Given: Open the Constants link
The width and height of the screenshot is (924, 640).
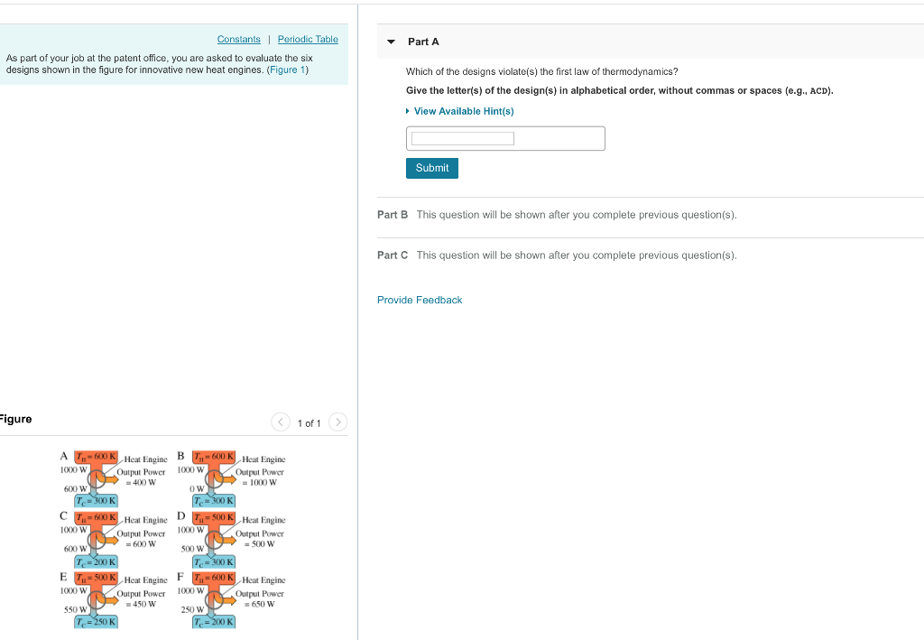Looking at the screenshot, I should click(x=238, y=39).
